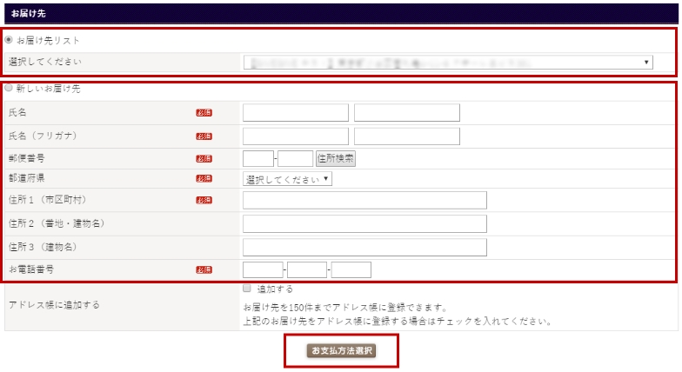Check the 追加する address book checkbox

coord(247,289)
